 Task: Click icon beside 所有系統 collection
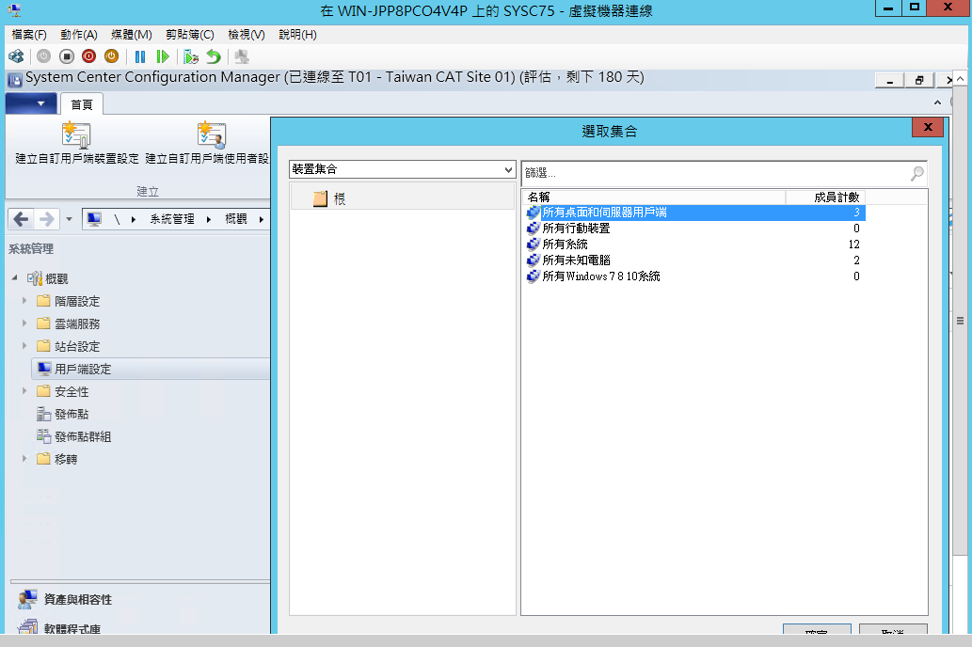click(x=534, y=245)
